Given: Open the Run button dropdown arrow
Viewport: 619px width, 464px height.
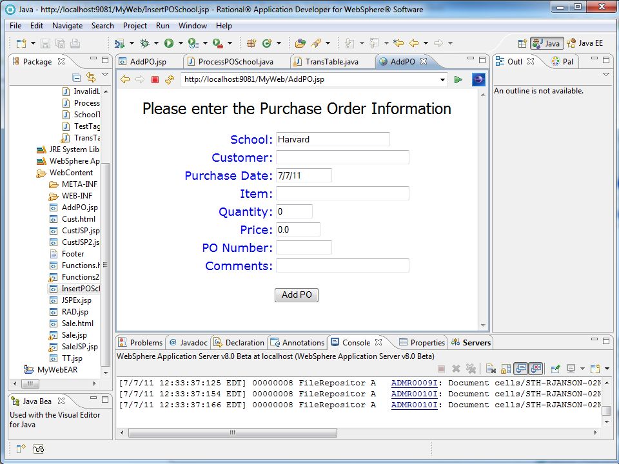Looking at the screenshot, I should coord(181,43).
